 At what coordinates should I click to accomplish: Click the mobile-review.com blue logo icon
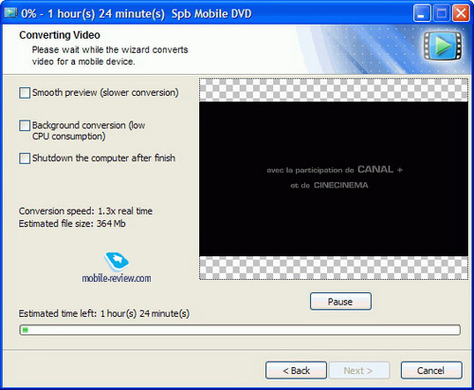(x=117, y=262)
